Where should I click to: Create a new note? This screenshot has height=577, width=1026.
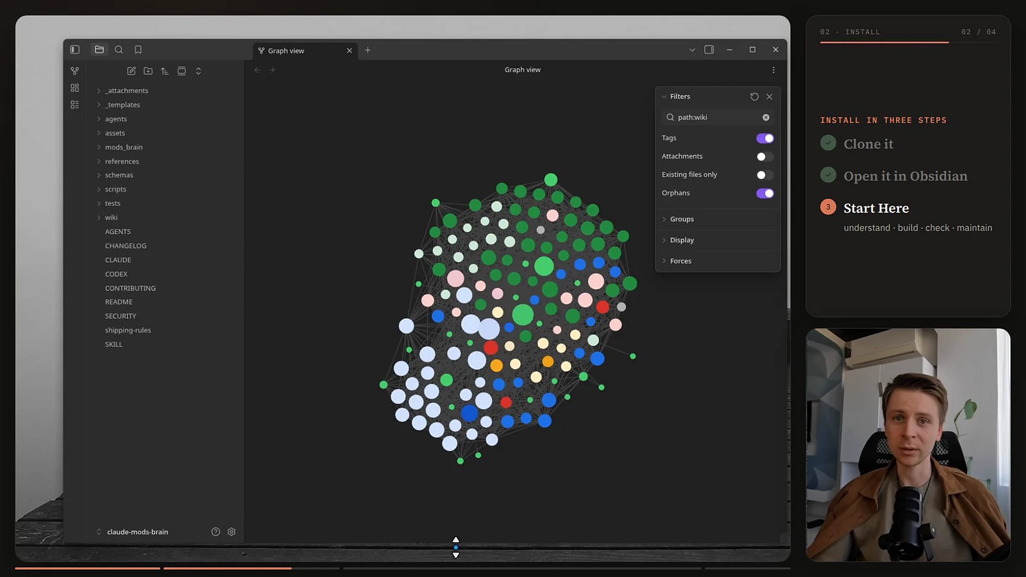click(x=131, y=71)
